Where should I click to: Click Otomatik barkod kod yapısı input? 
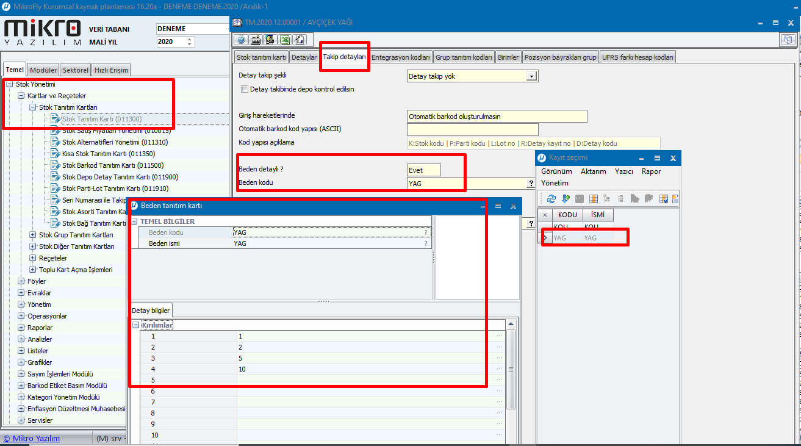coord(473,129)
